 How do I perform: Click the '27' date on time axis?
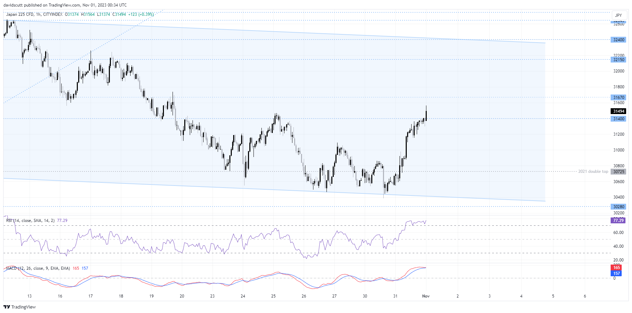click(x=334, y=296)
